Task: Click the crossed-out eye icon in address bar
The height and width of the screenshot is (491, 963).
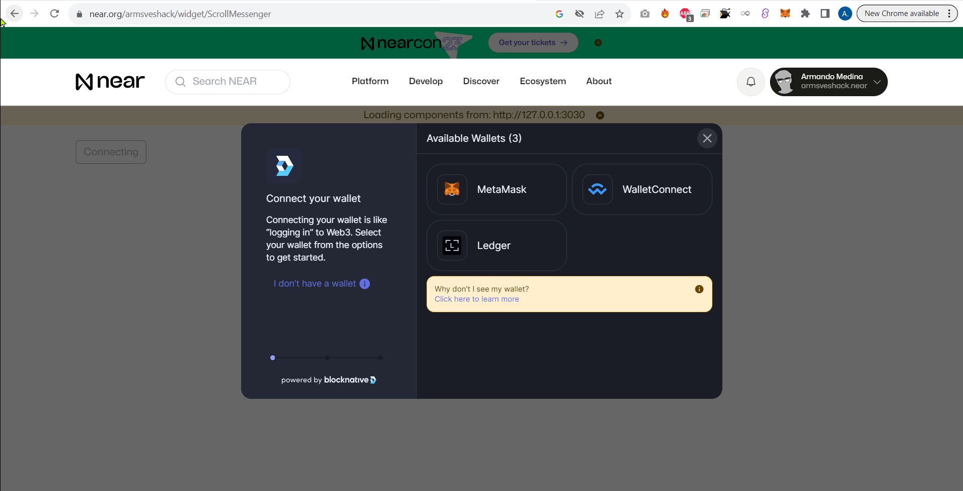Action: 580,14
